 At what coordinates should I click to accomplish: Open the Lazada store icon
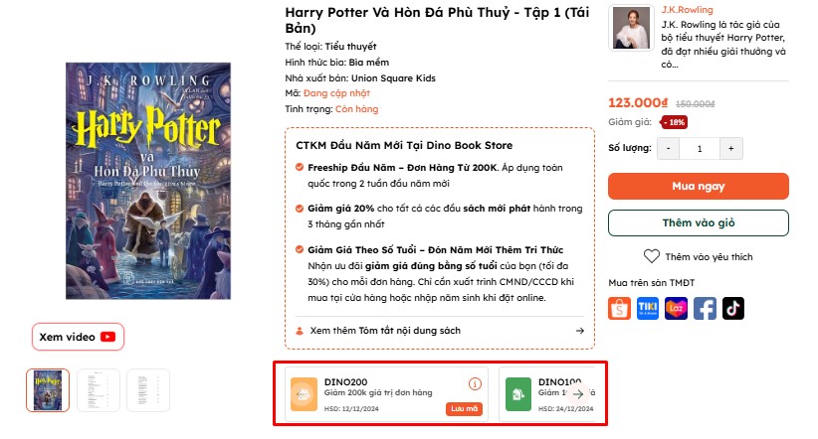677,309
